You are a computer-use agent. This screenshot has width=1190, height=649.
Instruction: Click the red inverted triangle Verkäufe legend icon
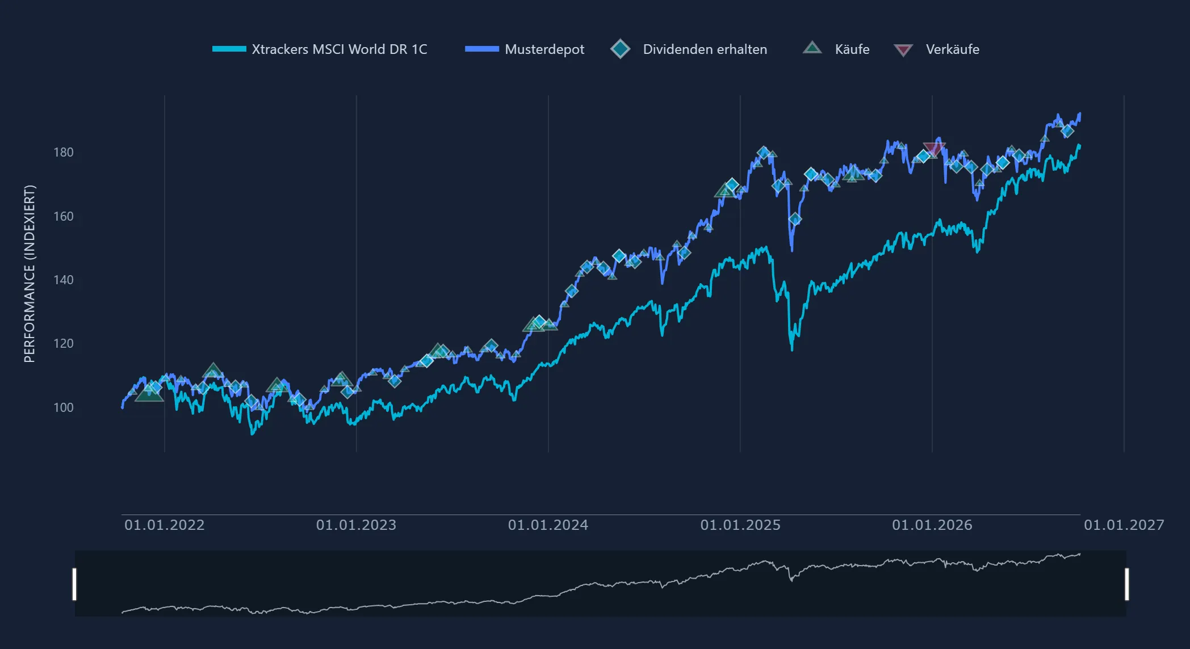click(903, 50)
